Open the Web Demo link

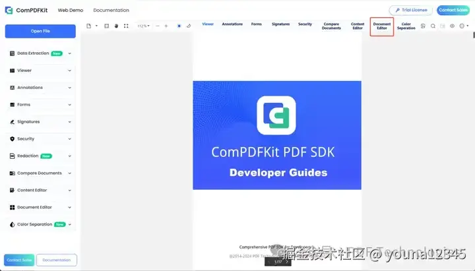[x=71, y=11]
